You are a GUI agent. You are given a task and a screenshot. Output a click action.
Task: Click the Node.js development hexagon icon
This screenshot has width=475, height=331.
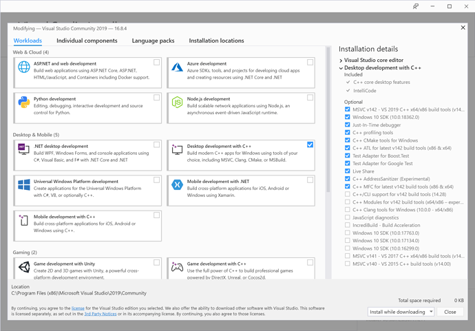tap(177, 102)
